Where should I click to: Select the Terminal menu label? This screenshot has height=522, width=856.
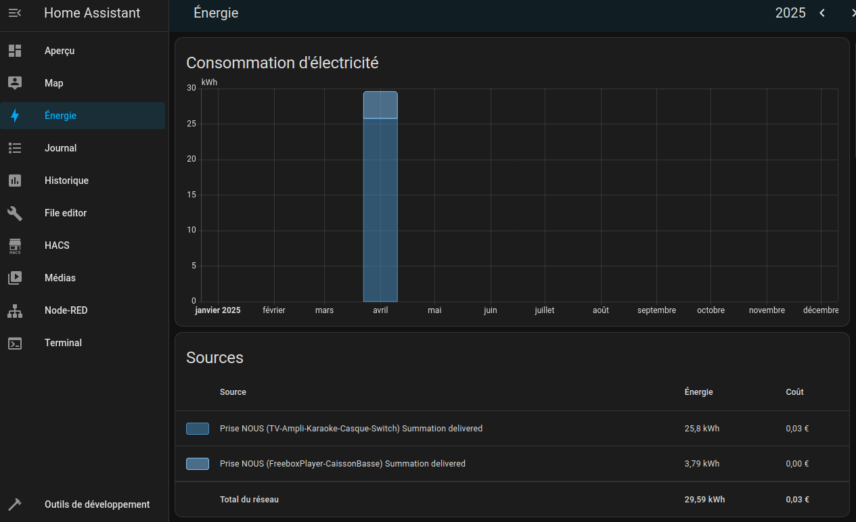[63, 343]
